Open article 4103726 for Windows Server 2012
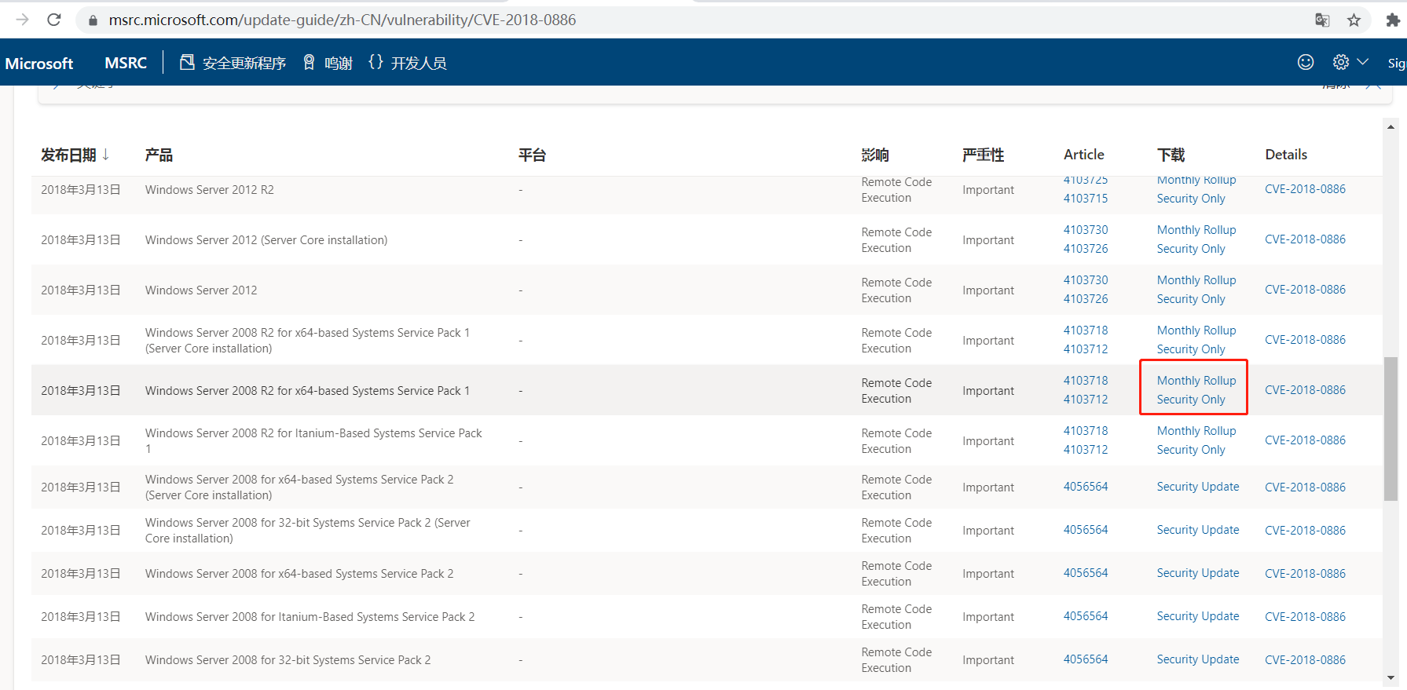 (1086, 299)
